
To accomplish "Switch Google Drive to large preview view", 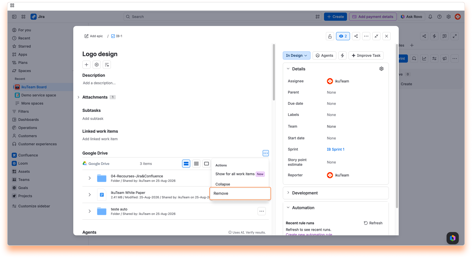I will 206,164.
